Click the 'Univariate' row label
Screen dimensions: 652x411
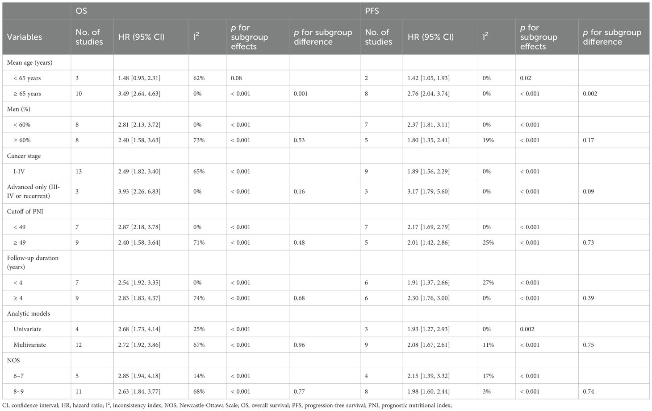[27, 329]
